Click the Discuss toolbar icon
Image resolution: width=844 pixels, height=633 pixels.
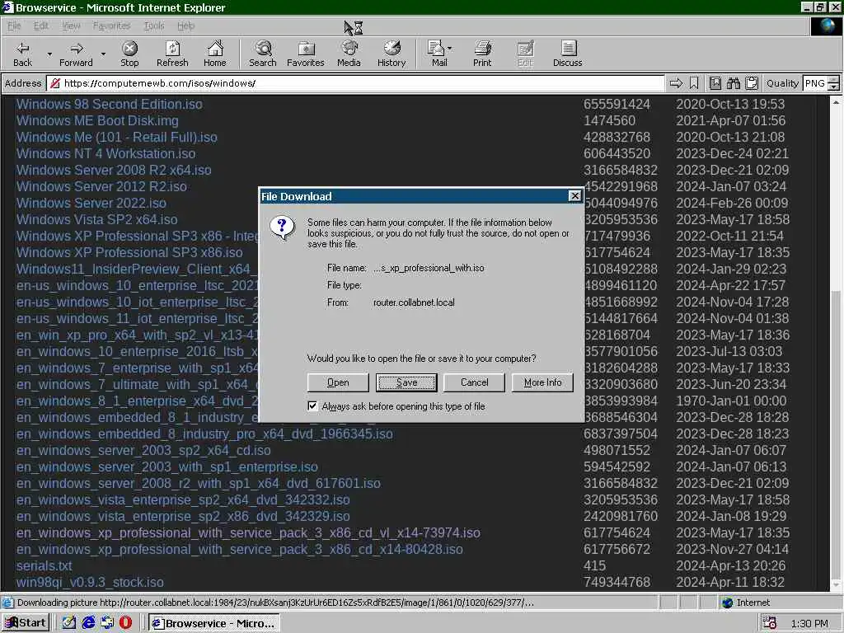[x=567, y=54]
